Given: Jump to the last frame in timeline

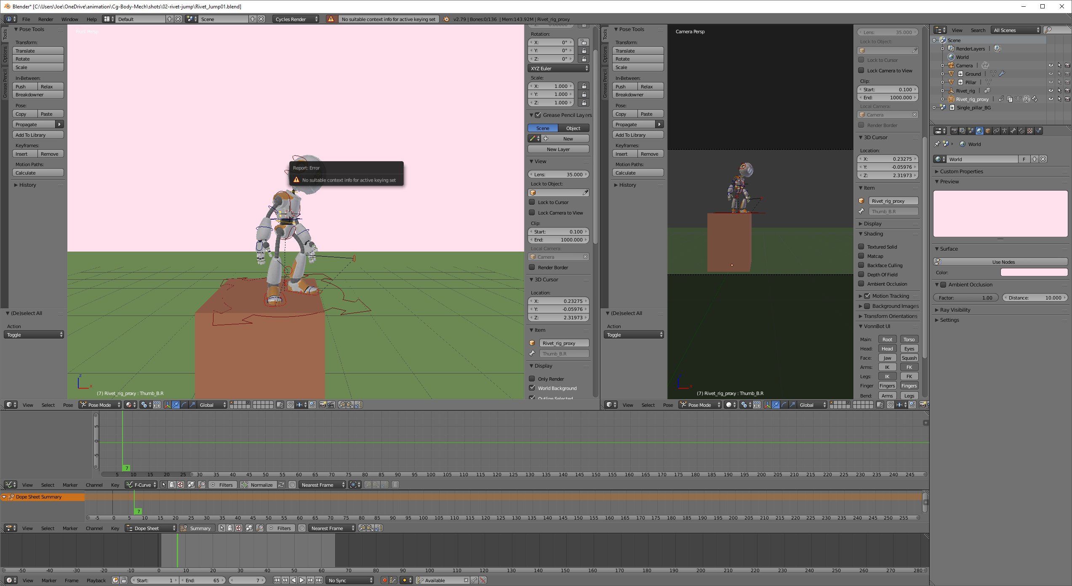Looking at the screenshot, I should point(319,580).
